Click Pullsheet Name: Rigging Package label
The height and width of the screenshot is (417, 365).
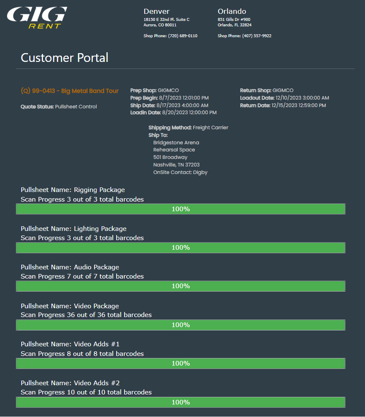point(73,190)
